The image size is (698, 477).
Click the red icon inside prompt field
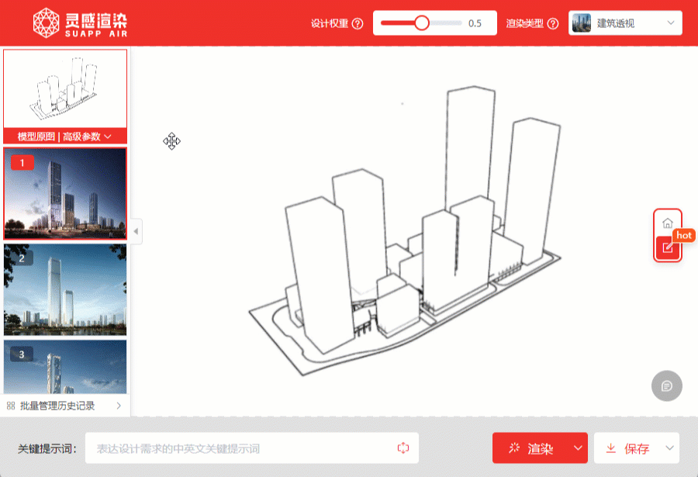[x=403, y=448]
